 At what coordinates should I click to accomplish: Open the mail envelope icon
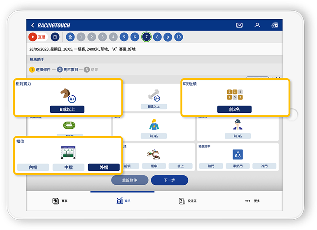(x=239, y=26)
